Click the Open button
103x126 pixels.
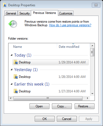[x=39, y=106]
